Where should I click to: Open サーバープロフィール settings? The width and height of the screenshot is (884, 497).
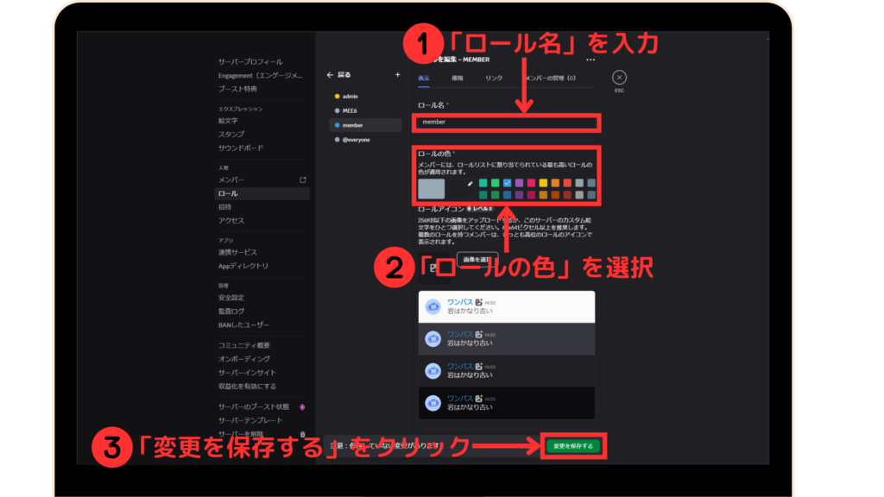250,61
